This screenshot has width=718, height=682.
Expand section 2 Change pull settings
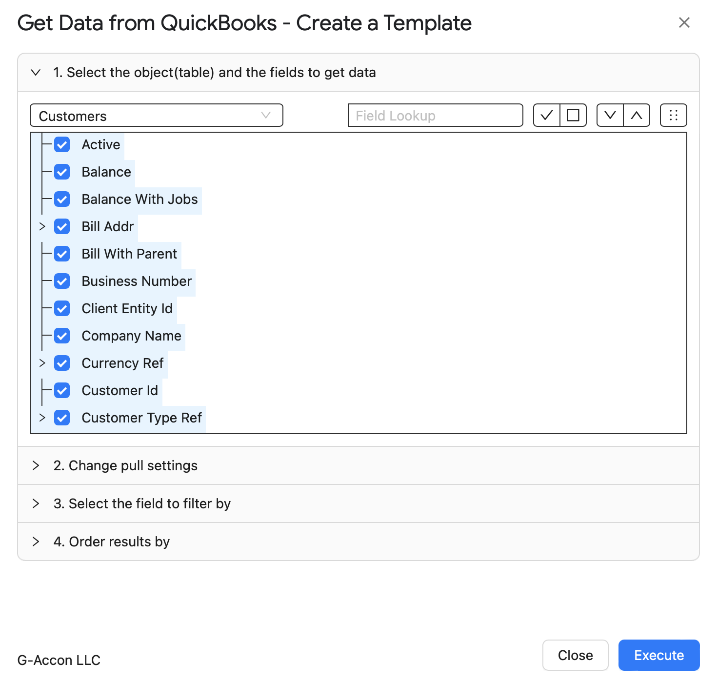pos(359,465)
